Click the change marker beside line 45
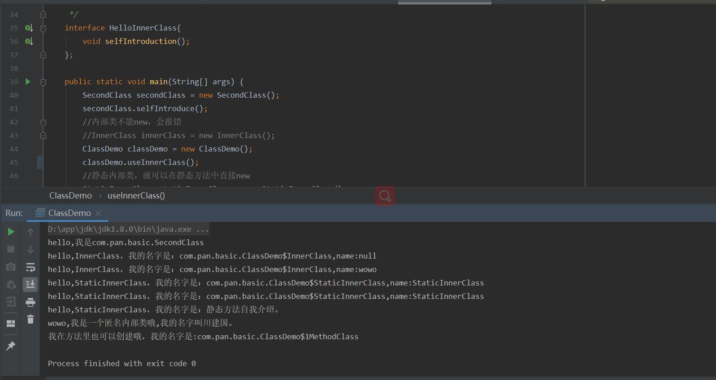Image resolution: width=716 pixels, height=380 pixels. tap(39, 162)
